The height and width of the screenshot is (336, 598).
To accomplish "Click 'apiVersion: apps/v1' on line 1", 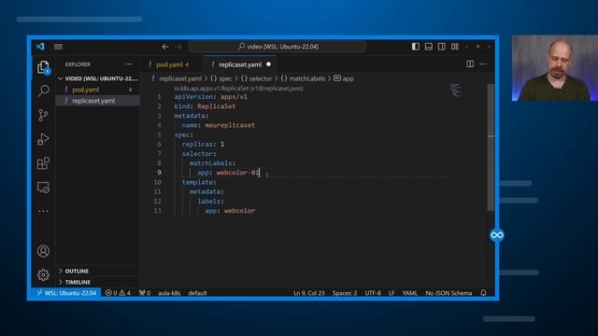I will [211, 97].
